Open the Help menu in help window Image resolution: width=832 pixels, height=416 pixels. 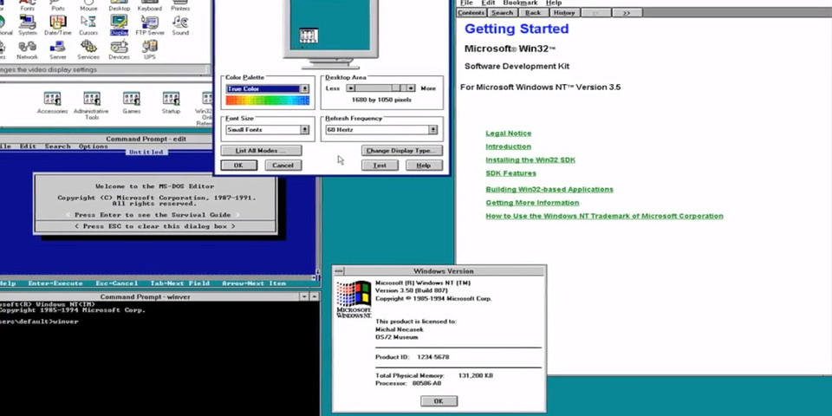pos(554,3)
